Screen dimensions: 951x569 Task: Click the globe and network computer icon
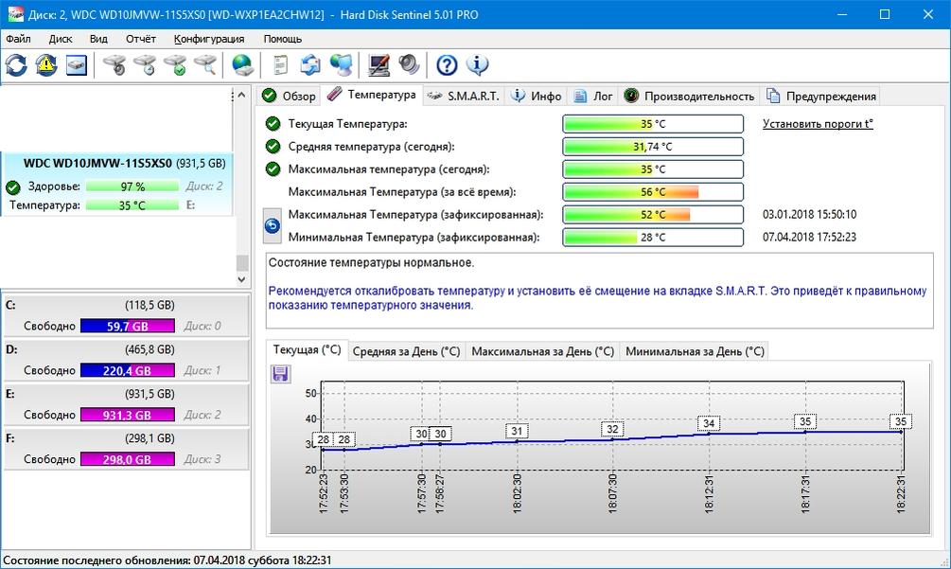[x=341, y=65]
